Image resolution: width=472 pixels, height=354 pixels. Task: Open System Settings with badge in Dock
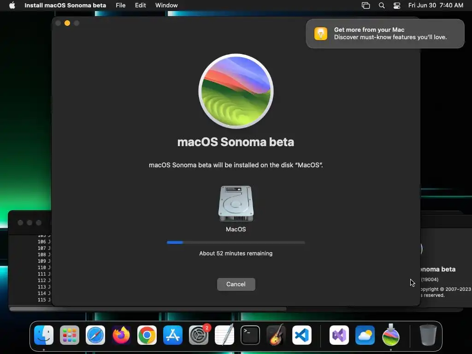tap(199, 335)
